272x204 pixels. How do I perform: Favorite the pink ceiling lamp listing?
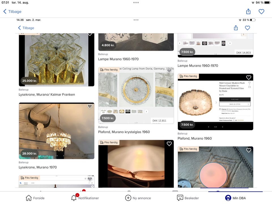[x=248, y=150]
